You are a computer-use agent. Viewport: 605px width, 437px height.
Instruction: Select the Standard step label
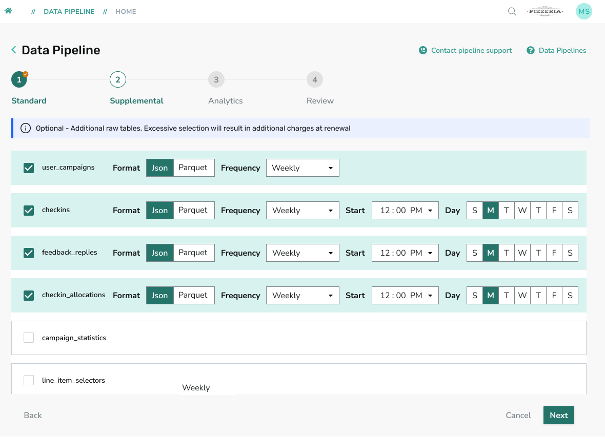pos(29,100)
